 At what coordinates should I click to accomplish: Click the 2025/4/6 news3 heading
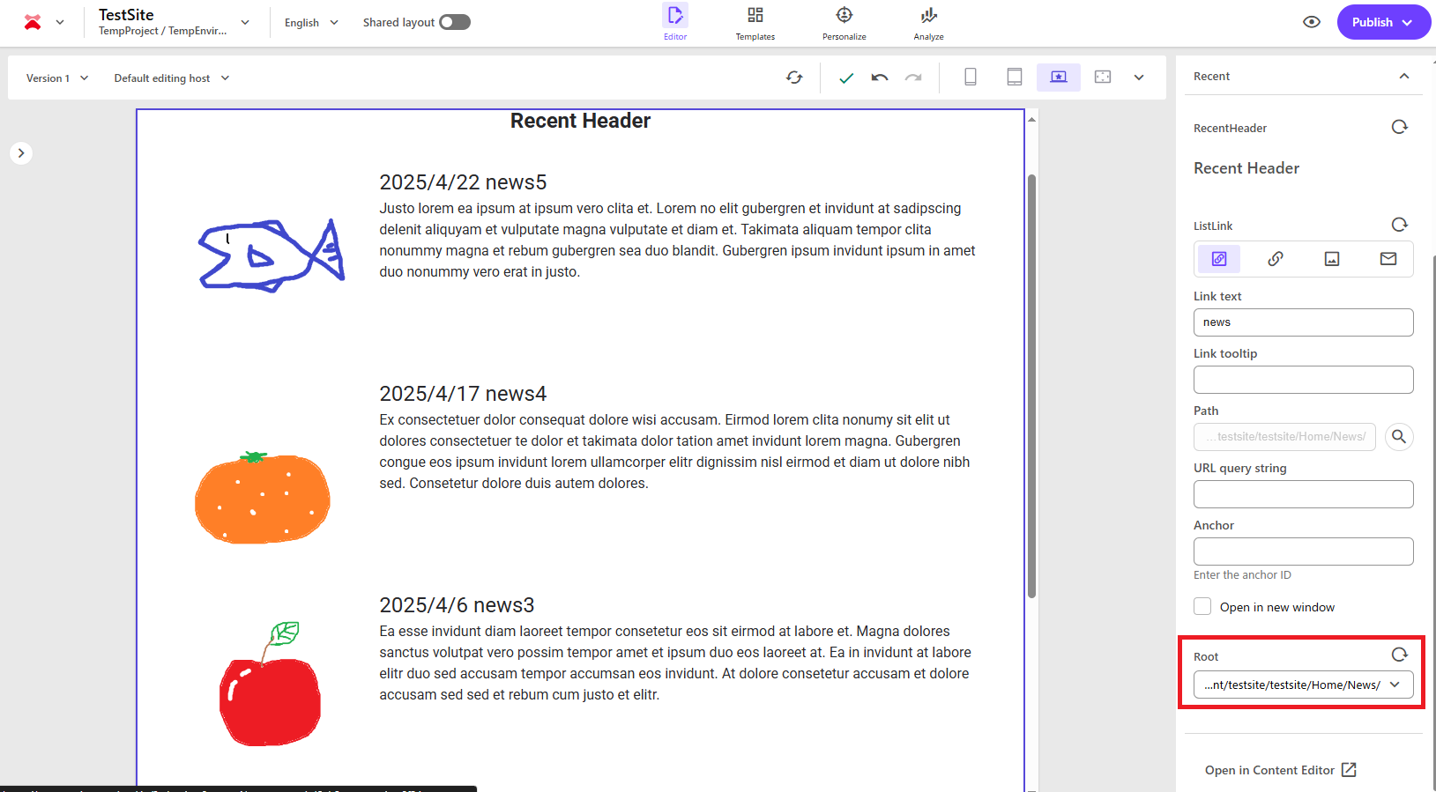point(457,605)
